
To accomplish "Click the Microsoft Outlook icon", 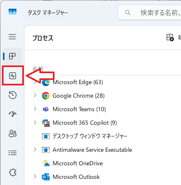I will (x=46, y=177).
